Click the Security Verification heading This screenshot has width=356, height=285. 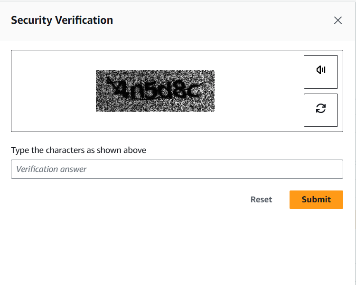click(62, 20)
